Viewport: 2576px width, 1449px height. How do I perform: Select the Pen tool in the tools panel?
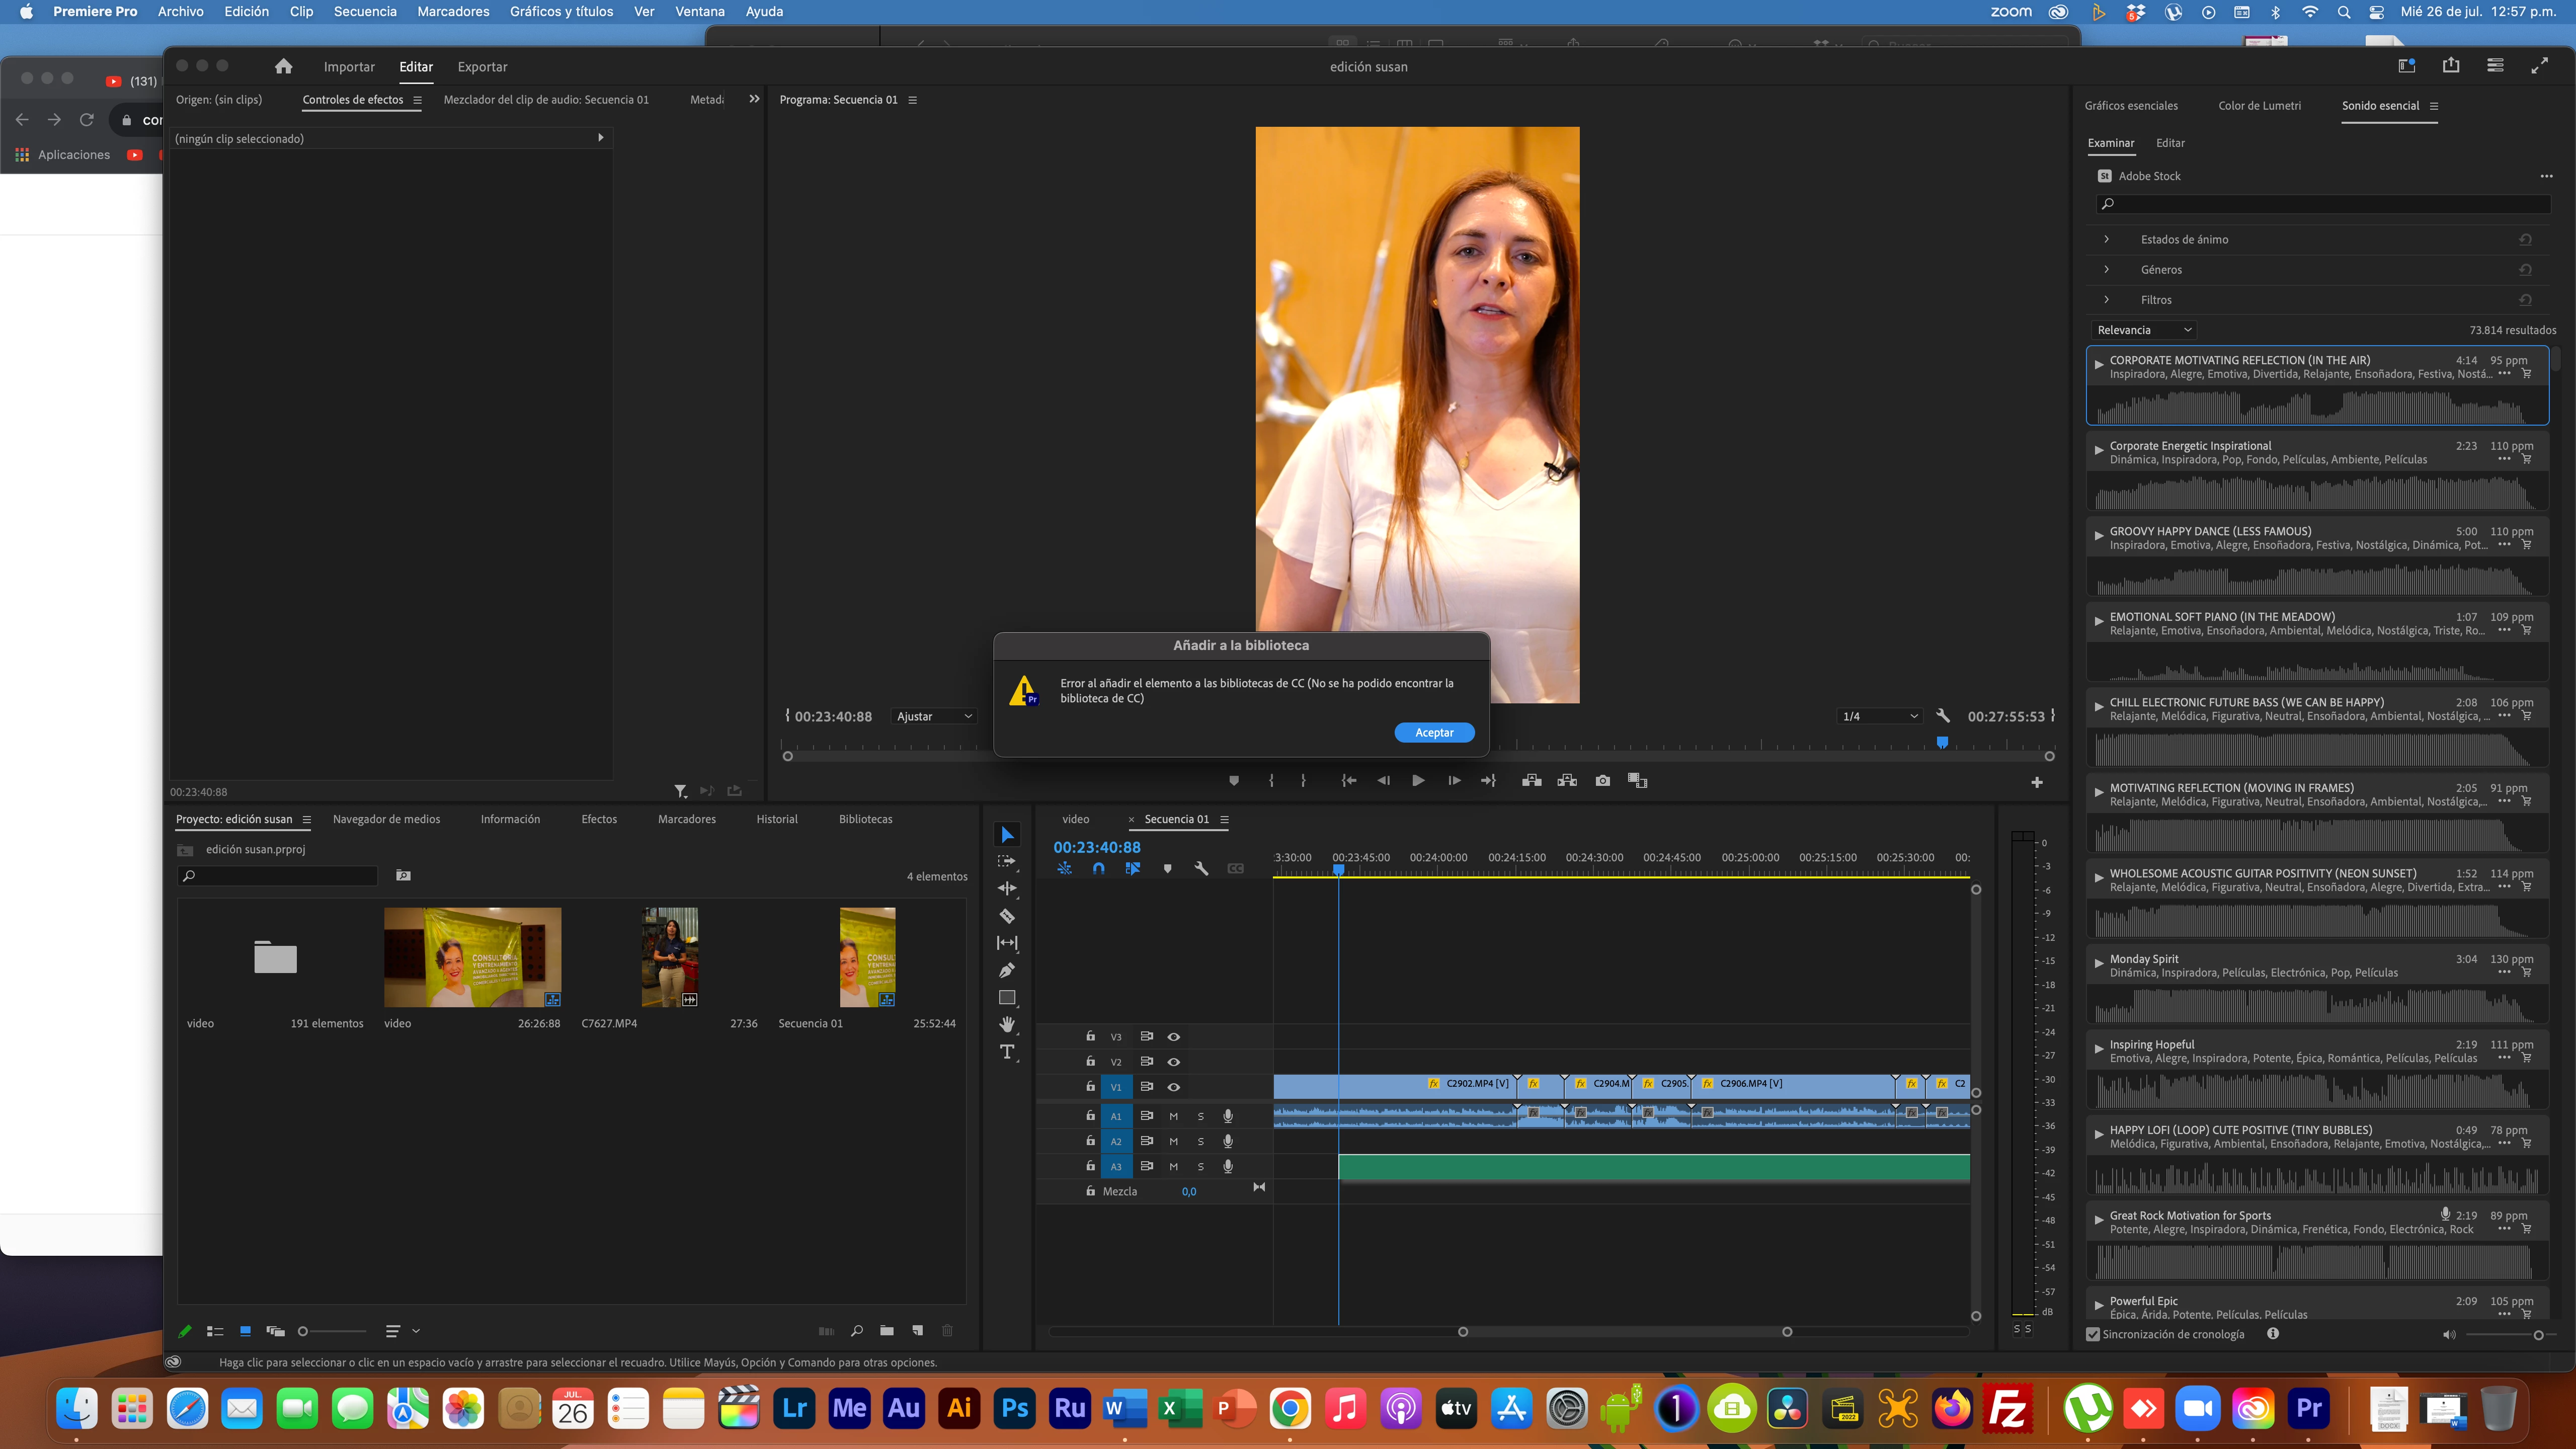(x=1007, y=970)
